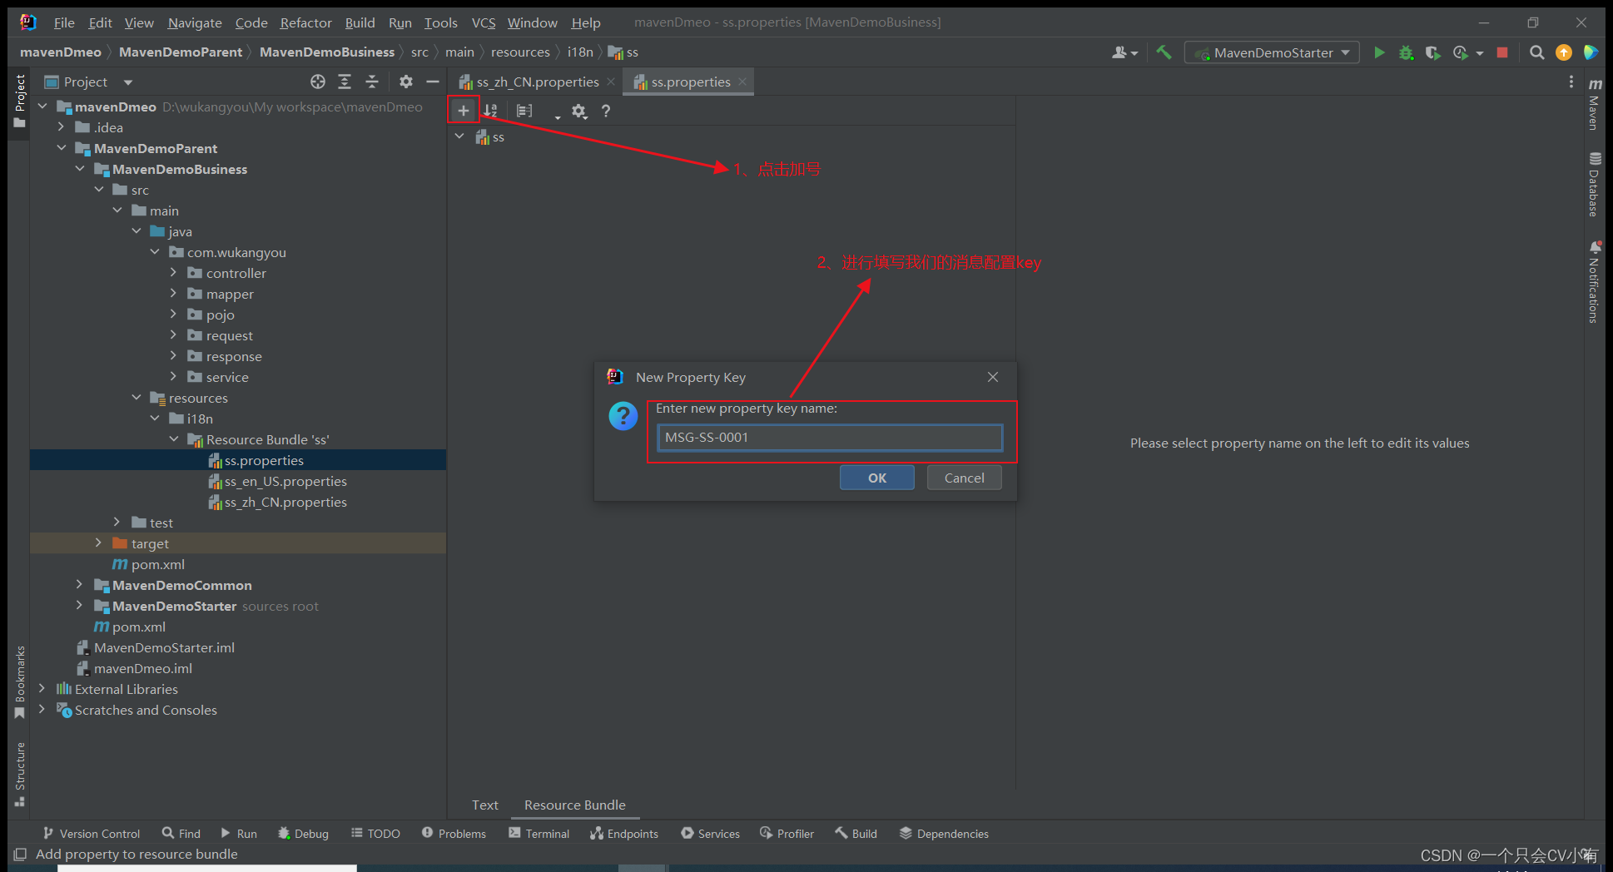This screenshot has width=1613, height=872.
Task: Open the Resource Bundle editor settings gear icon
Action: click(x=579, y=111)
